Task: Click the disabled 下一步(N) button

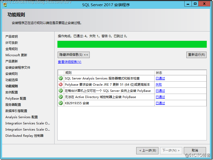Action: (171, 150)
